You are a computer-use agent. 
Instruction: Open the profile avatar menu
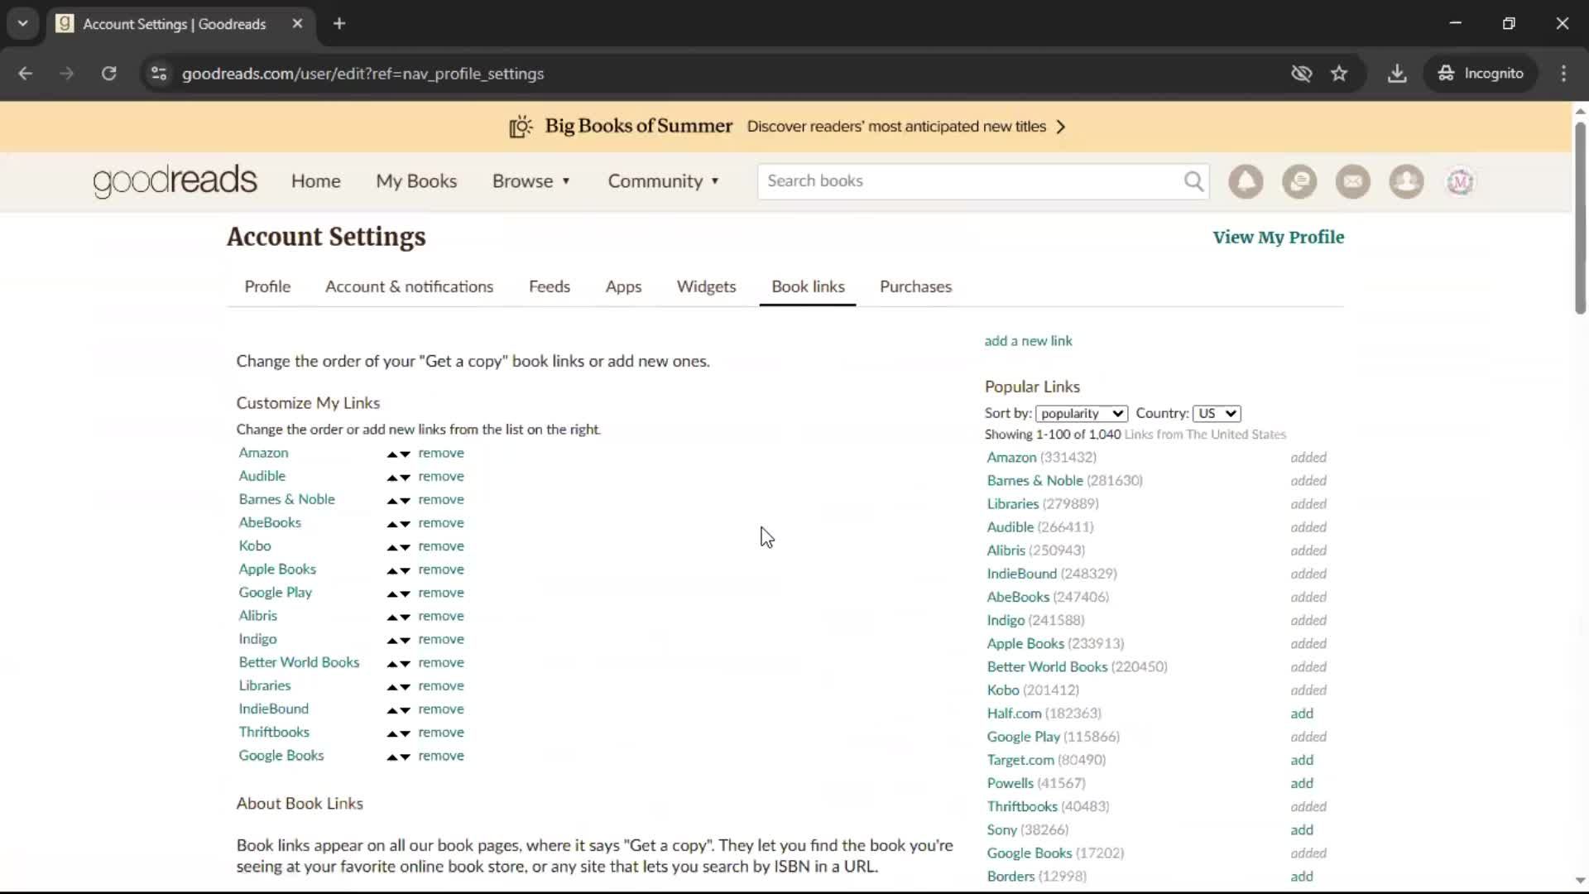[1460, 181]
